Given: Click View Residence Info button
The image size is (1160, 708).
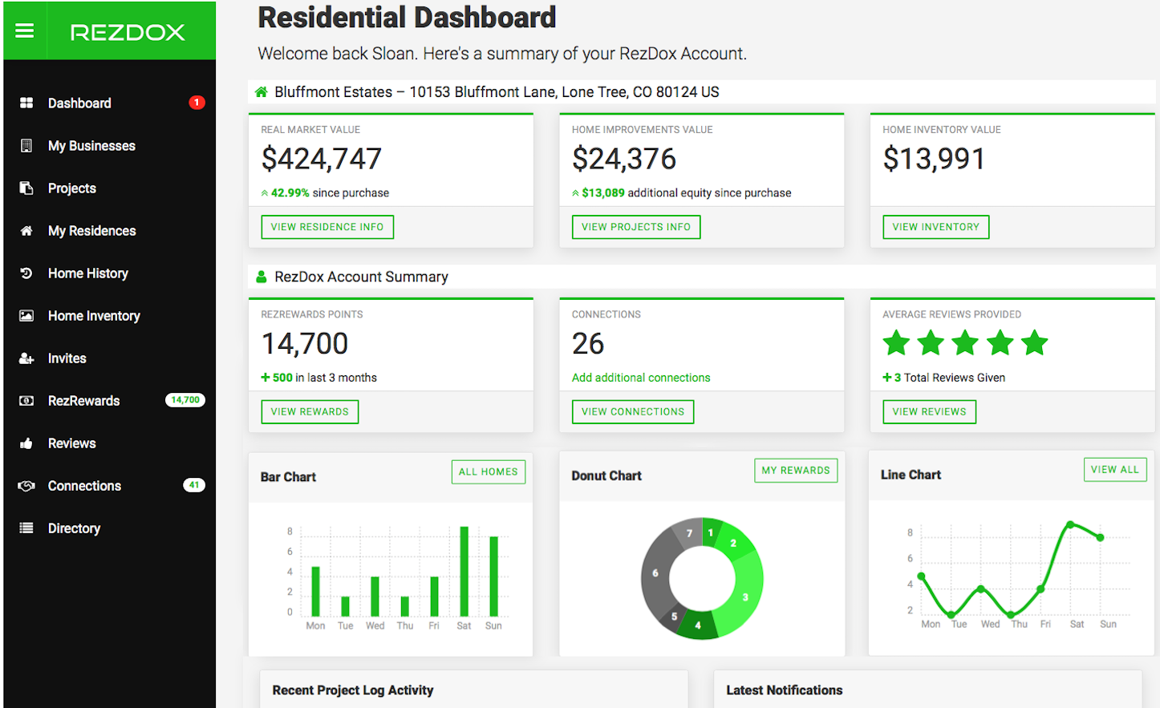Looking at the screenshot, I should (x=327, y=227).
